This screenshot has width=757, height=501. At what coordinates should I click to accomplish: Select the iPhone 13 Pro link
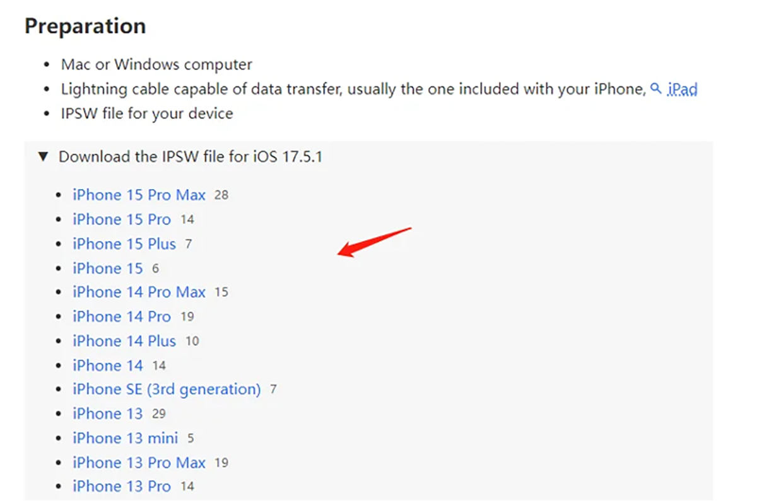pos(121,486)
